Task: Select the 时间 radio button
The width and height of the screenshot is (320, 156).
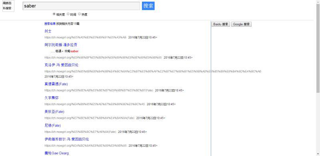Action: tap(68, 14)
